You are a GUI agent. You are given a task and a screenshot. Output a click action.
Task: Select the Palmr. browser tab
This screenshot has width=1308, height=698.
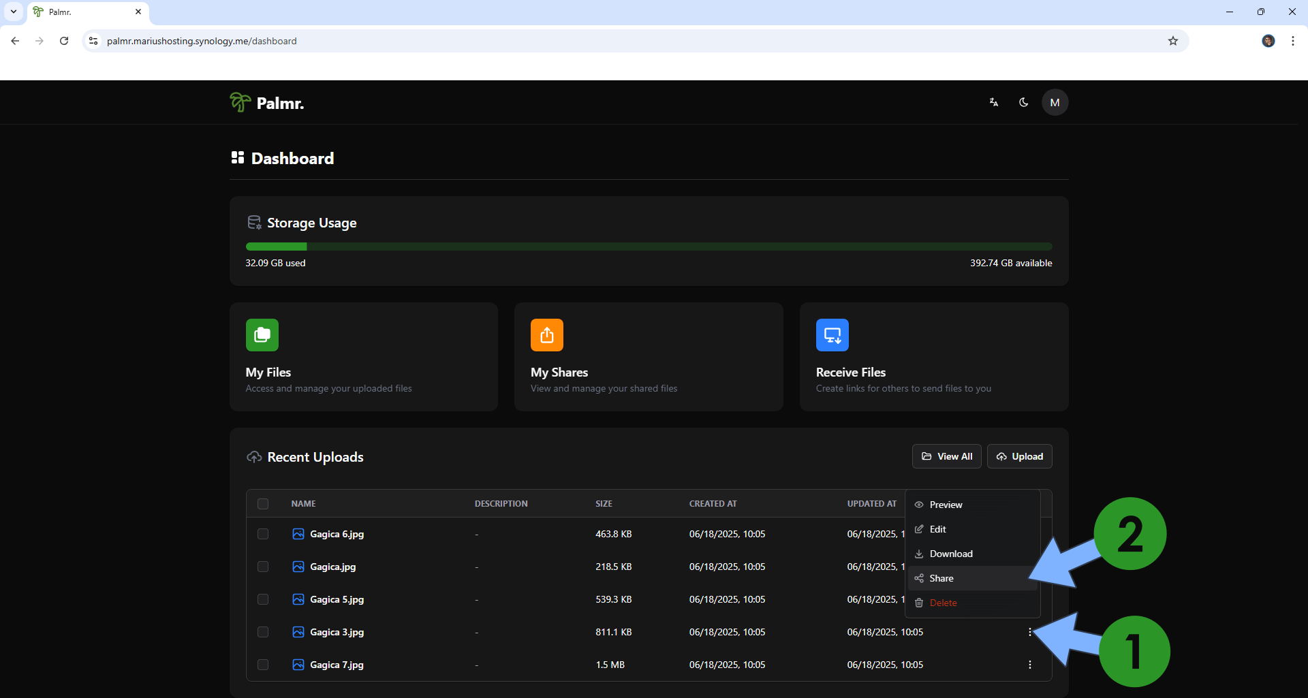tap(88, 12)
